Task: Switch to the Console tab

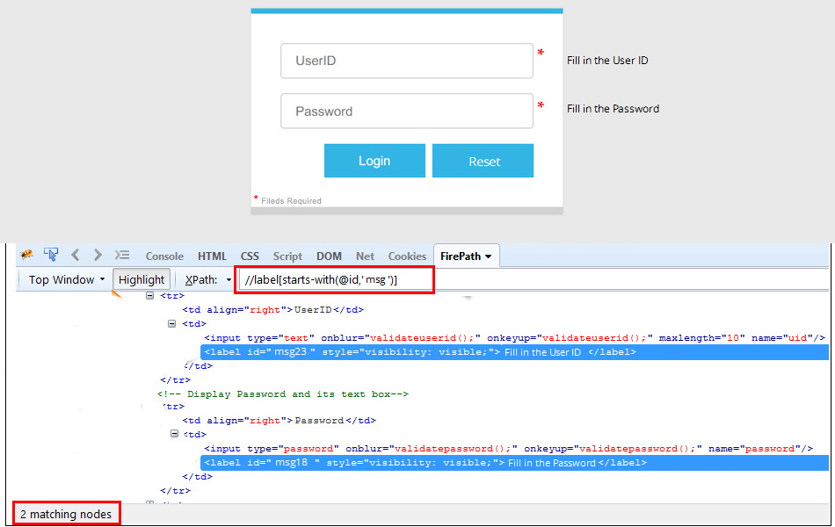Action: click(x=164, y=256)
